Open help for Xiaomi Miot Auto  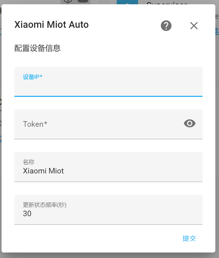(x=166, y=26)
